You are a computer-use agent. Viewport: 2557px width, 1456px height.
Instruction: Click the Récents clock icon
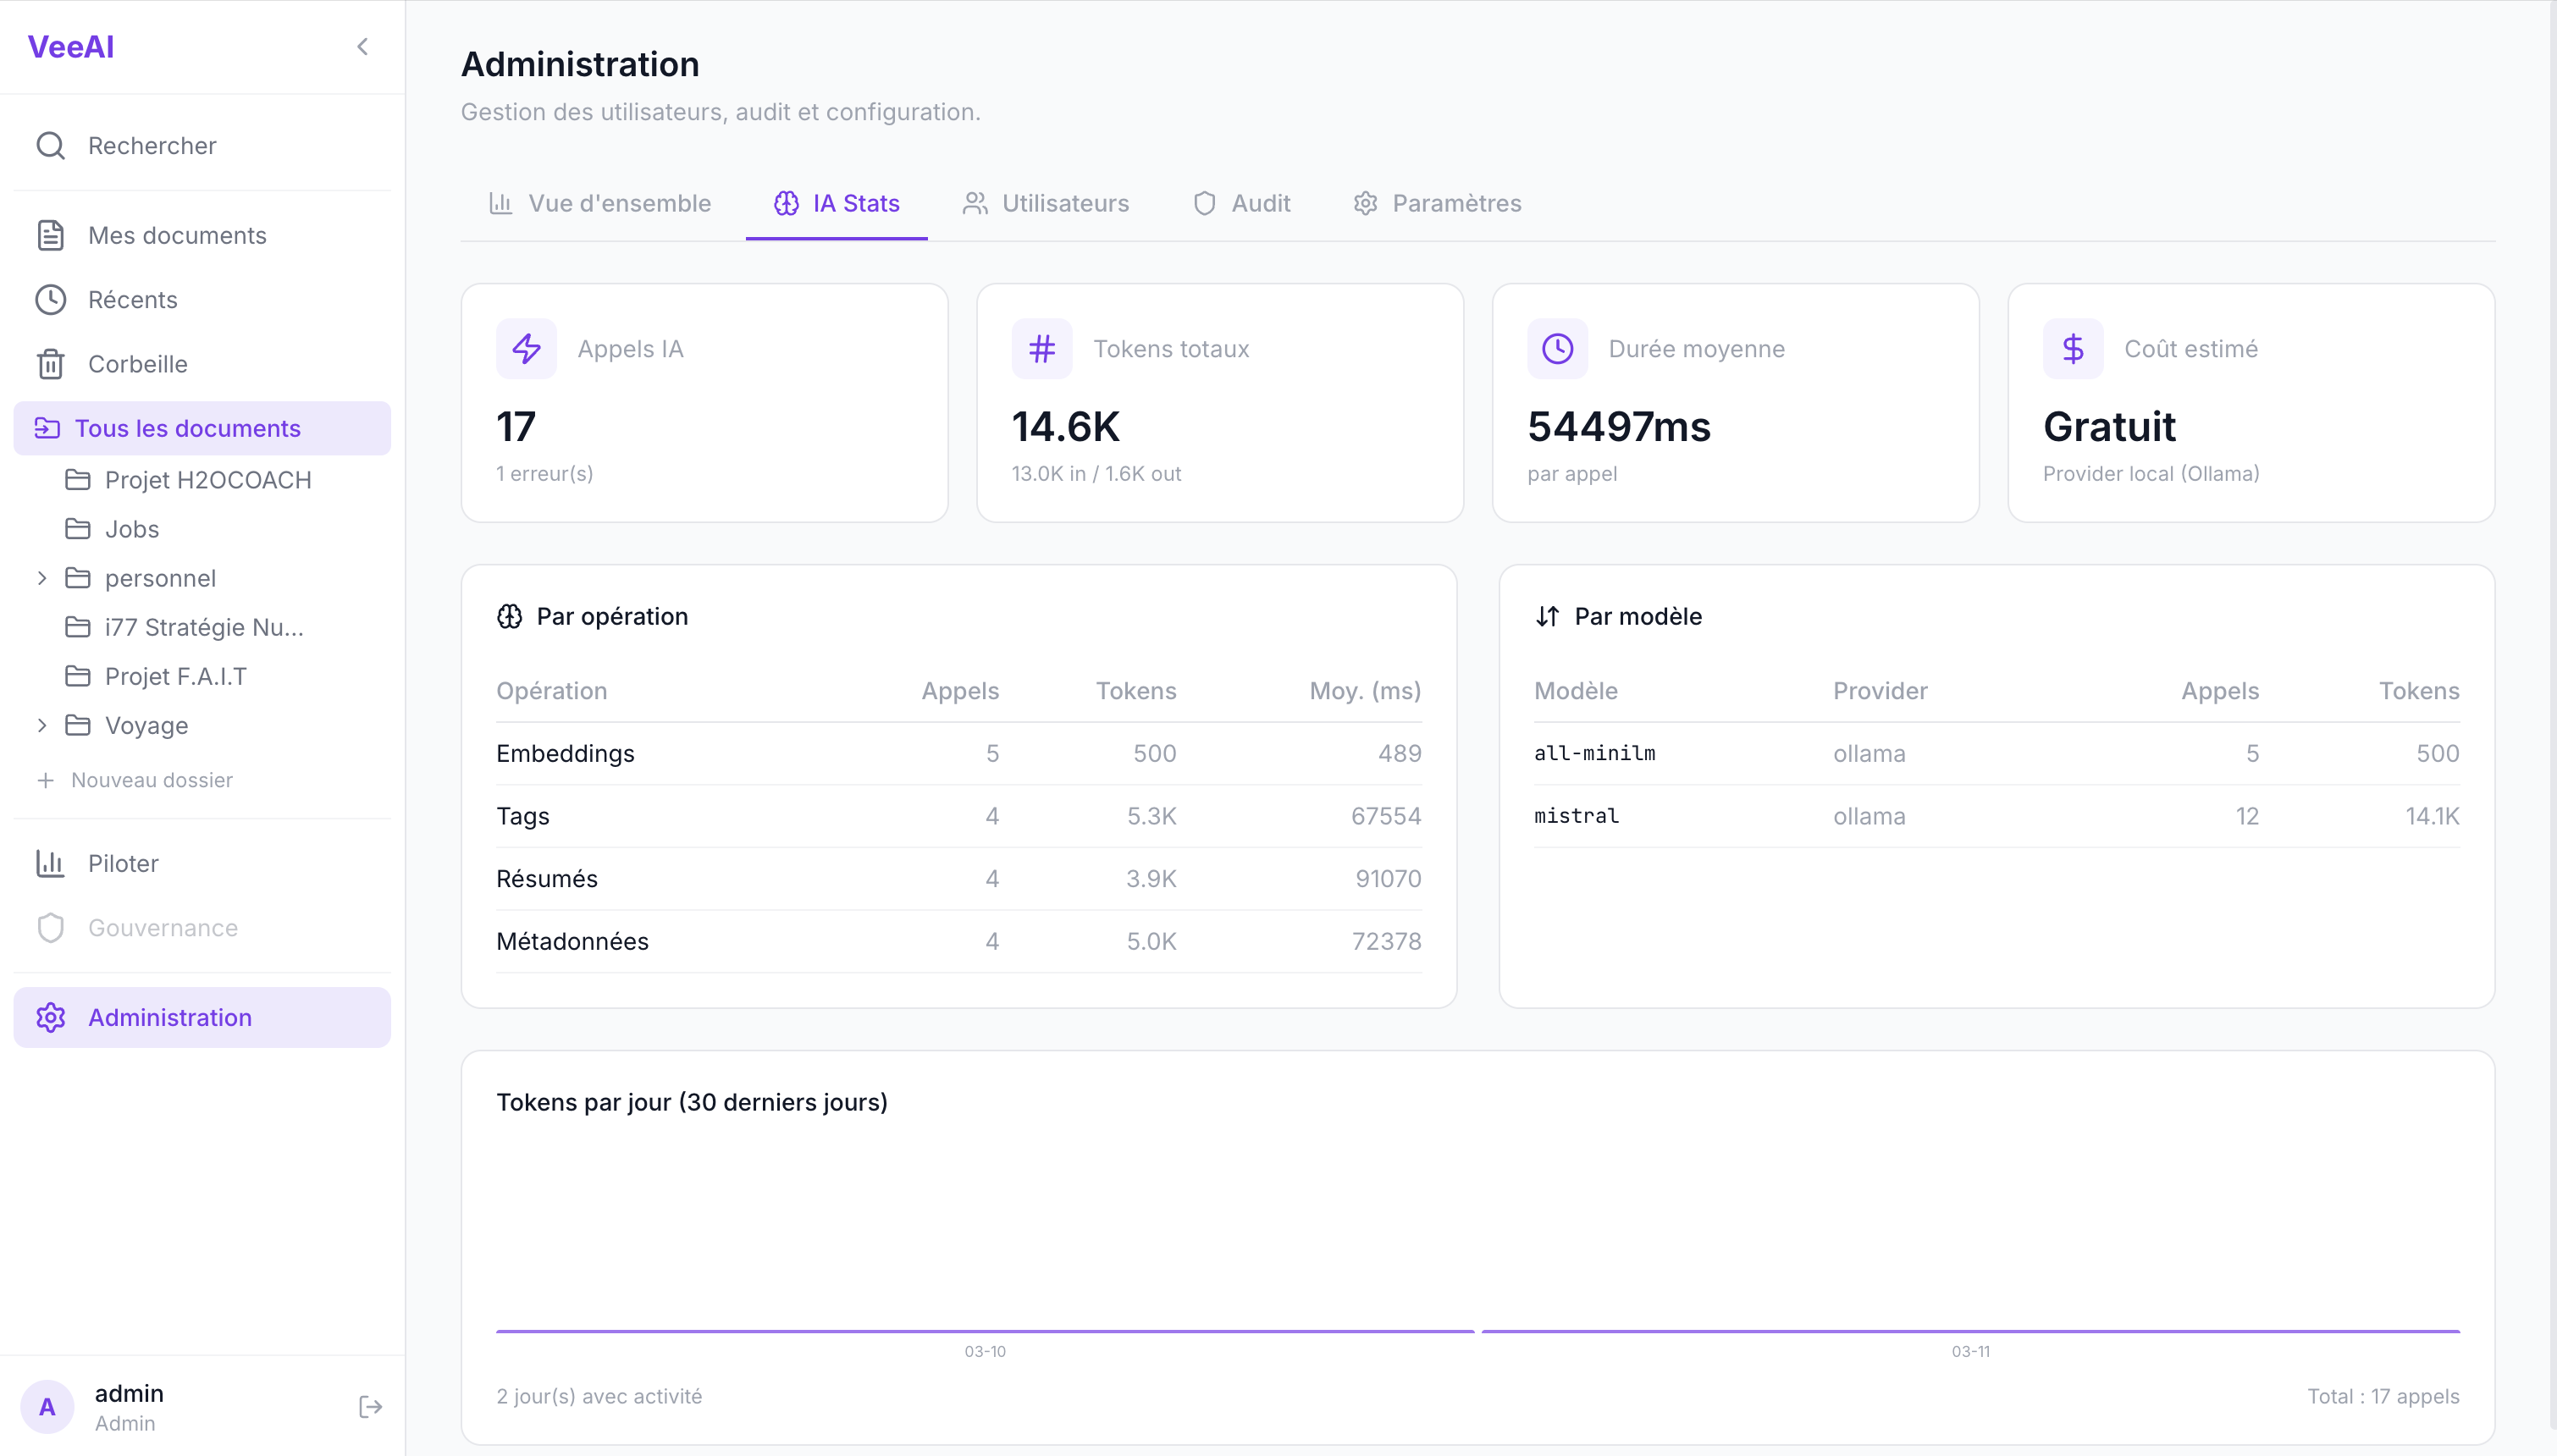(x=50, y=300)
